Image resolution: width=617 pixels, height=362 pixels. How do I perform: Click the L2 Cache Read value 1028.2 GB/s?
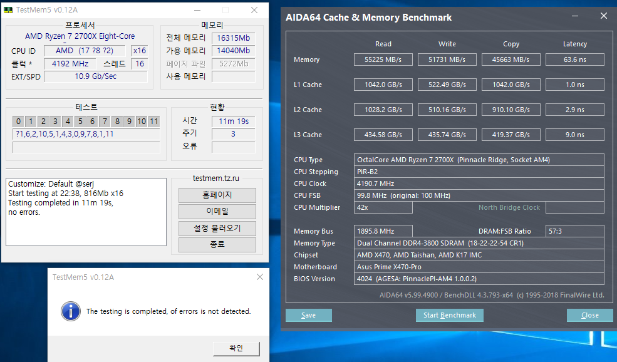click(x=383, y=110)
